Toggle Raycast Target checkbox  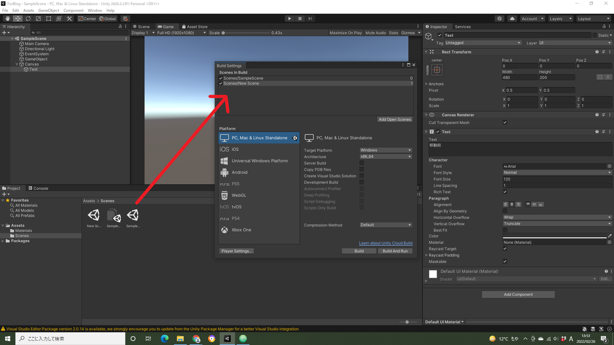click(x=505, y=249)
